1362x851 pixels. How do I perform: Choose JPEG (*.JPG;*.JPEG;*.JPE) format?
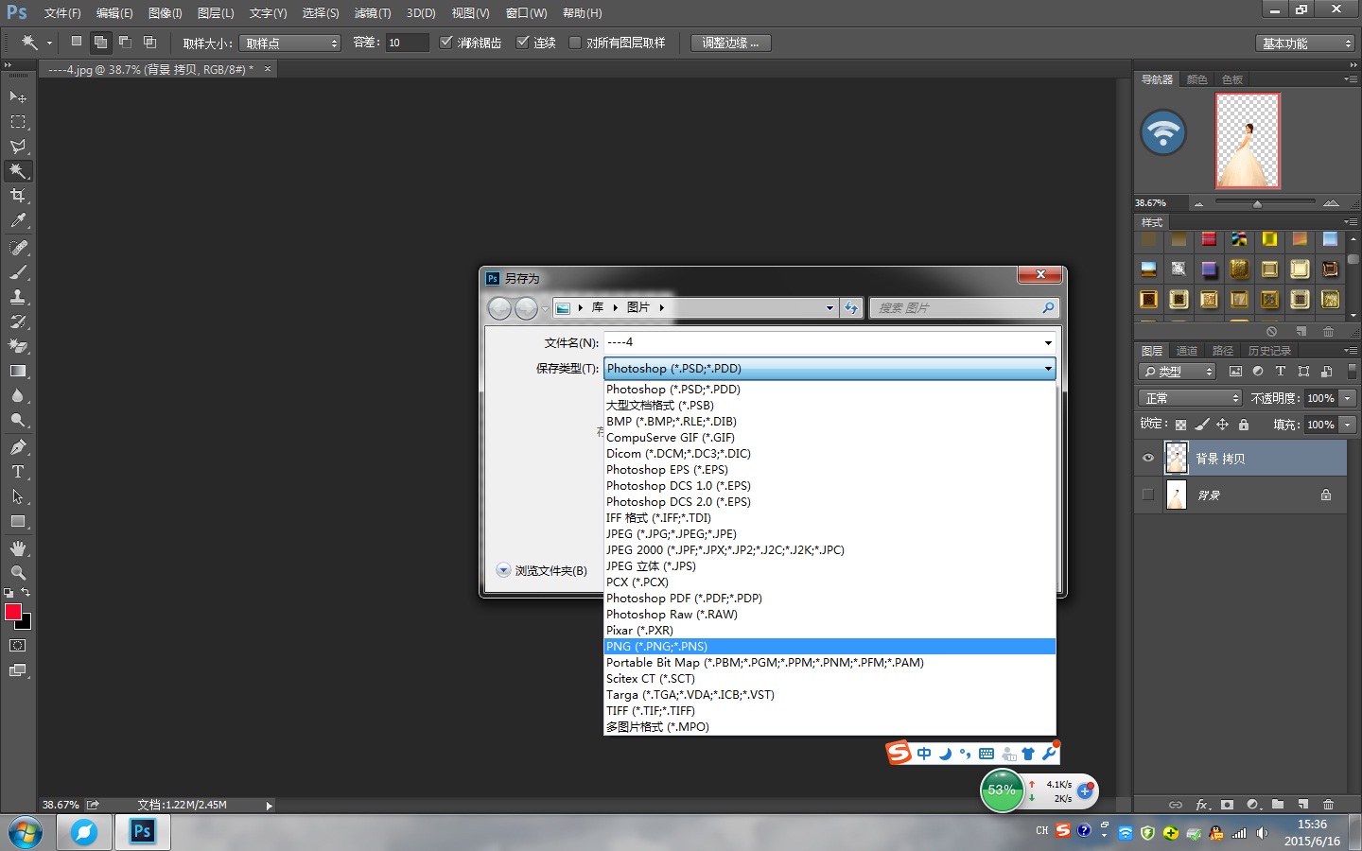[x=829, y=534]
